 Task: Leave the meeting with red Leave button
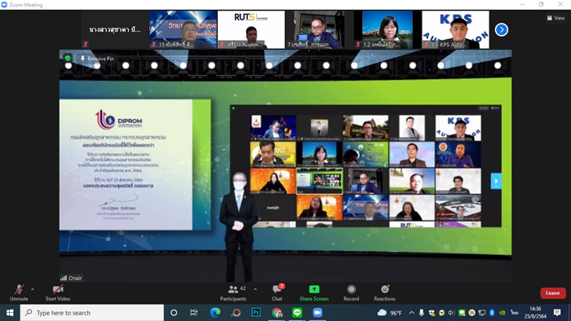tap(553, 293)
